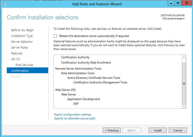Go to Before You Begin step
193x137 pixels.
click(x=23, y=30)
